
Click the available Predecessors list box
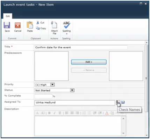click(x=51, y=66)
